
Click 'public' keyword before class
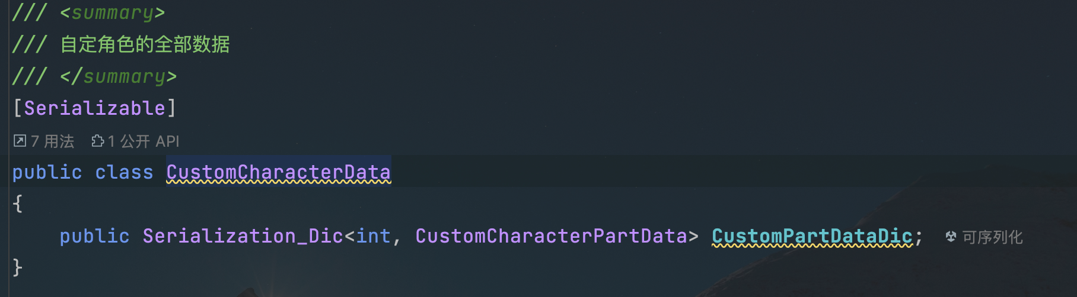coord(47,172)
